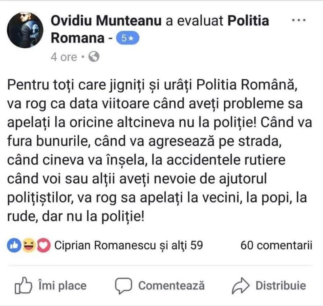Click the globe public audience icon
This screenshot has width=323, height=306.
94,57
